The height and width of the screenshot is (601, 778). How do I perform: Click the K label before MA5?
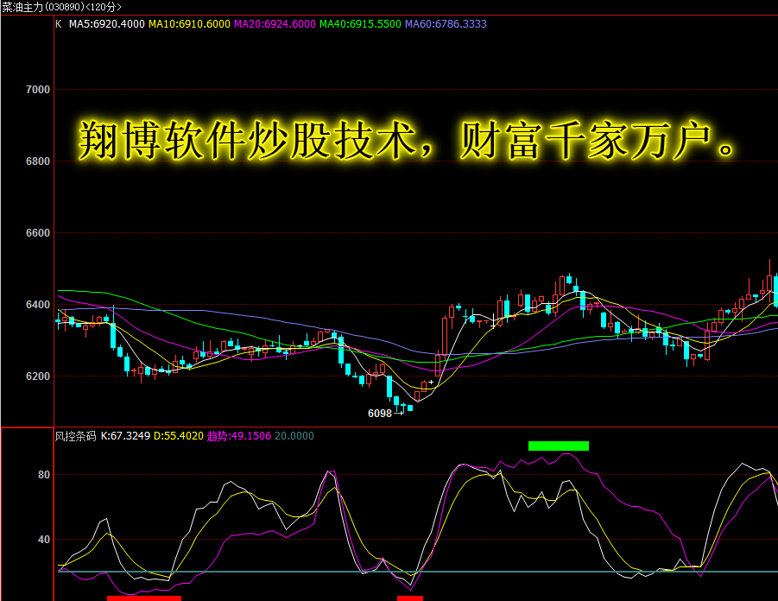tap(59, 24)
